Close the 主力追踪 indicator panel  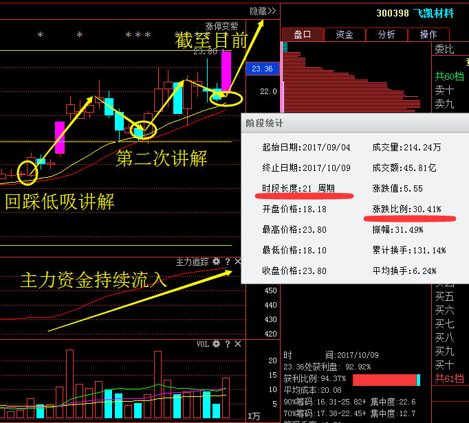point(238,262)
